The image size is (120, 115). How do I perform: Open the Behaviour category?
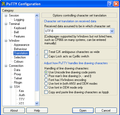(x=20, y=49)
